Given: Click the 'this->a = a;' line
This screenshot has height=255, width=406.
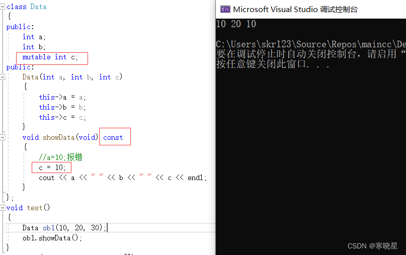Looking at the screenshot, I should [x=62, y=98].
